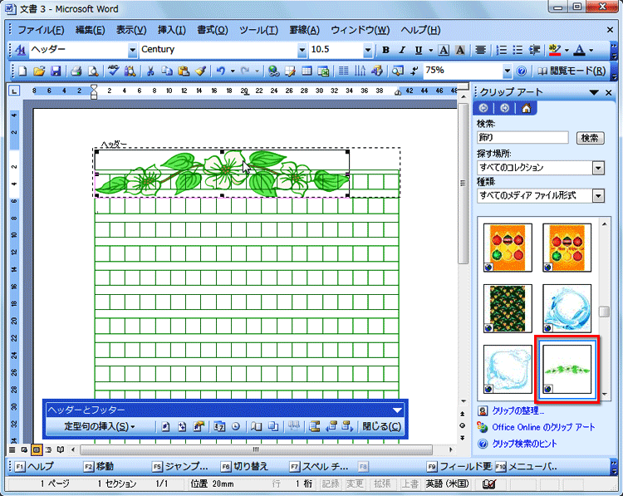The width and height of the screenshot is (623, 496).
Task: Insert the date from the header toolbar
Action: pyautogui.click(x=219, y=426)
